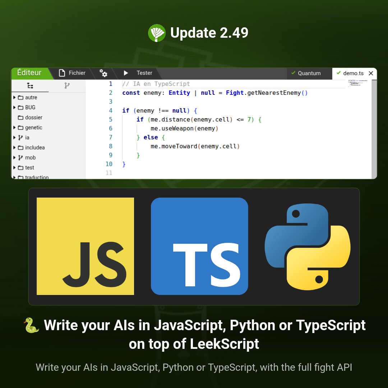The image size is (388, 388).
Task: Expand the ia branch arrow
Action: tap(14, 138)
